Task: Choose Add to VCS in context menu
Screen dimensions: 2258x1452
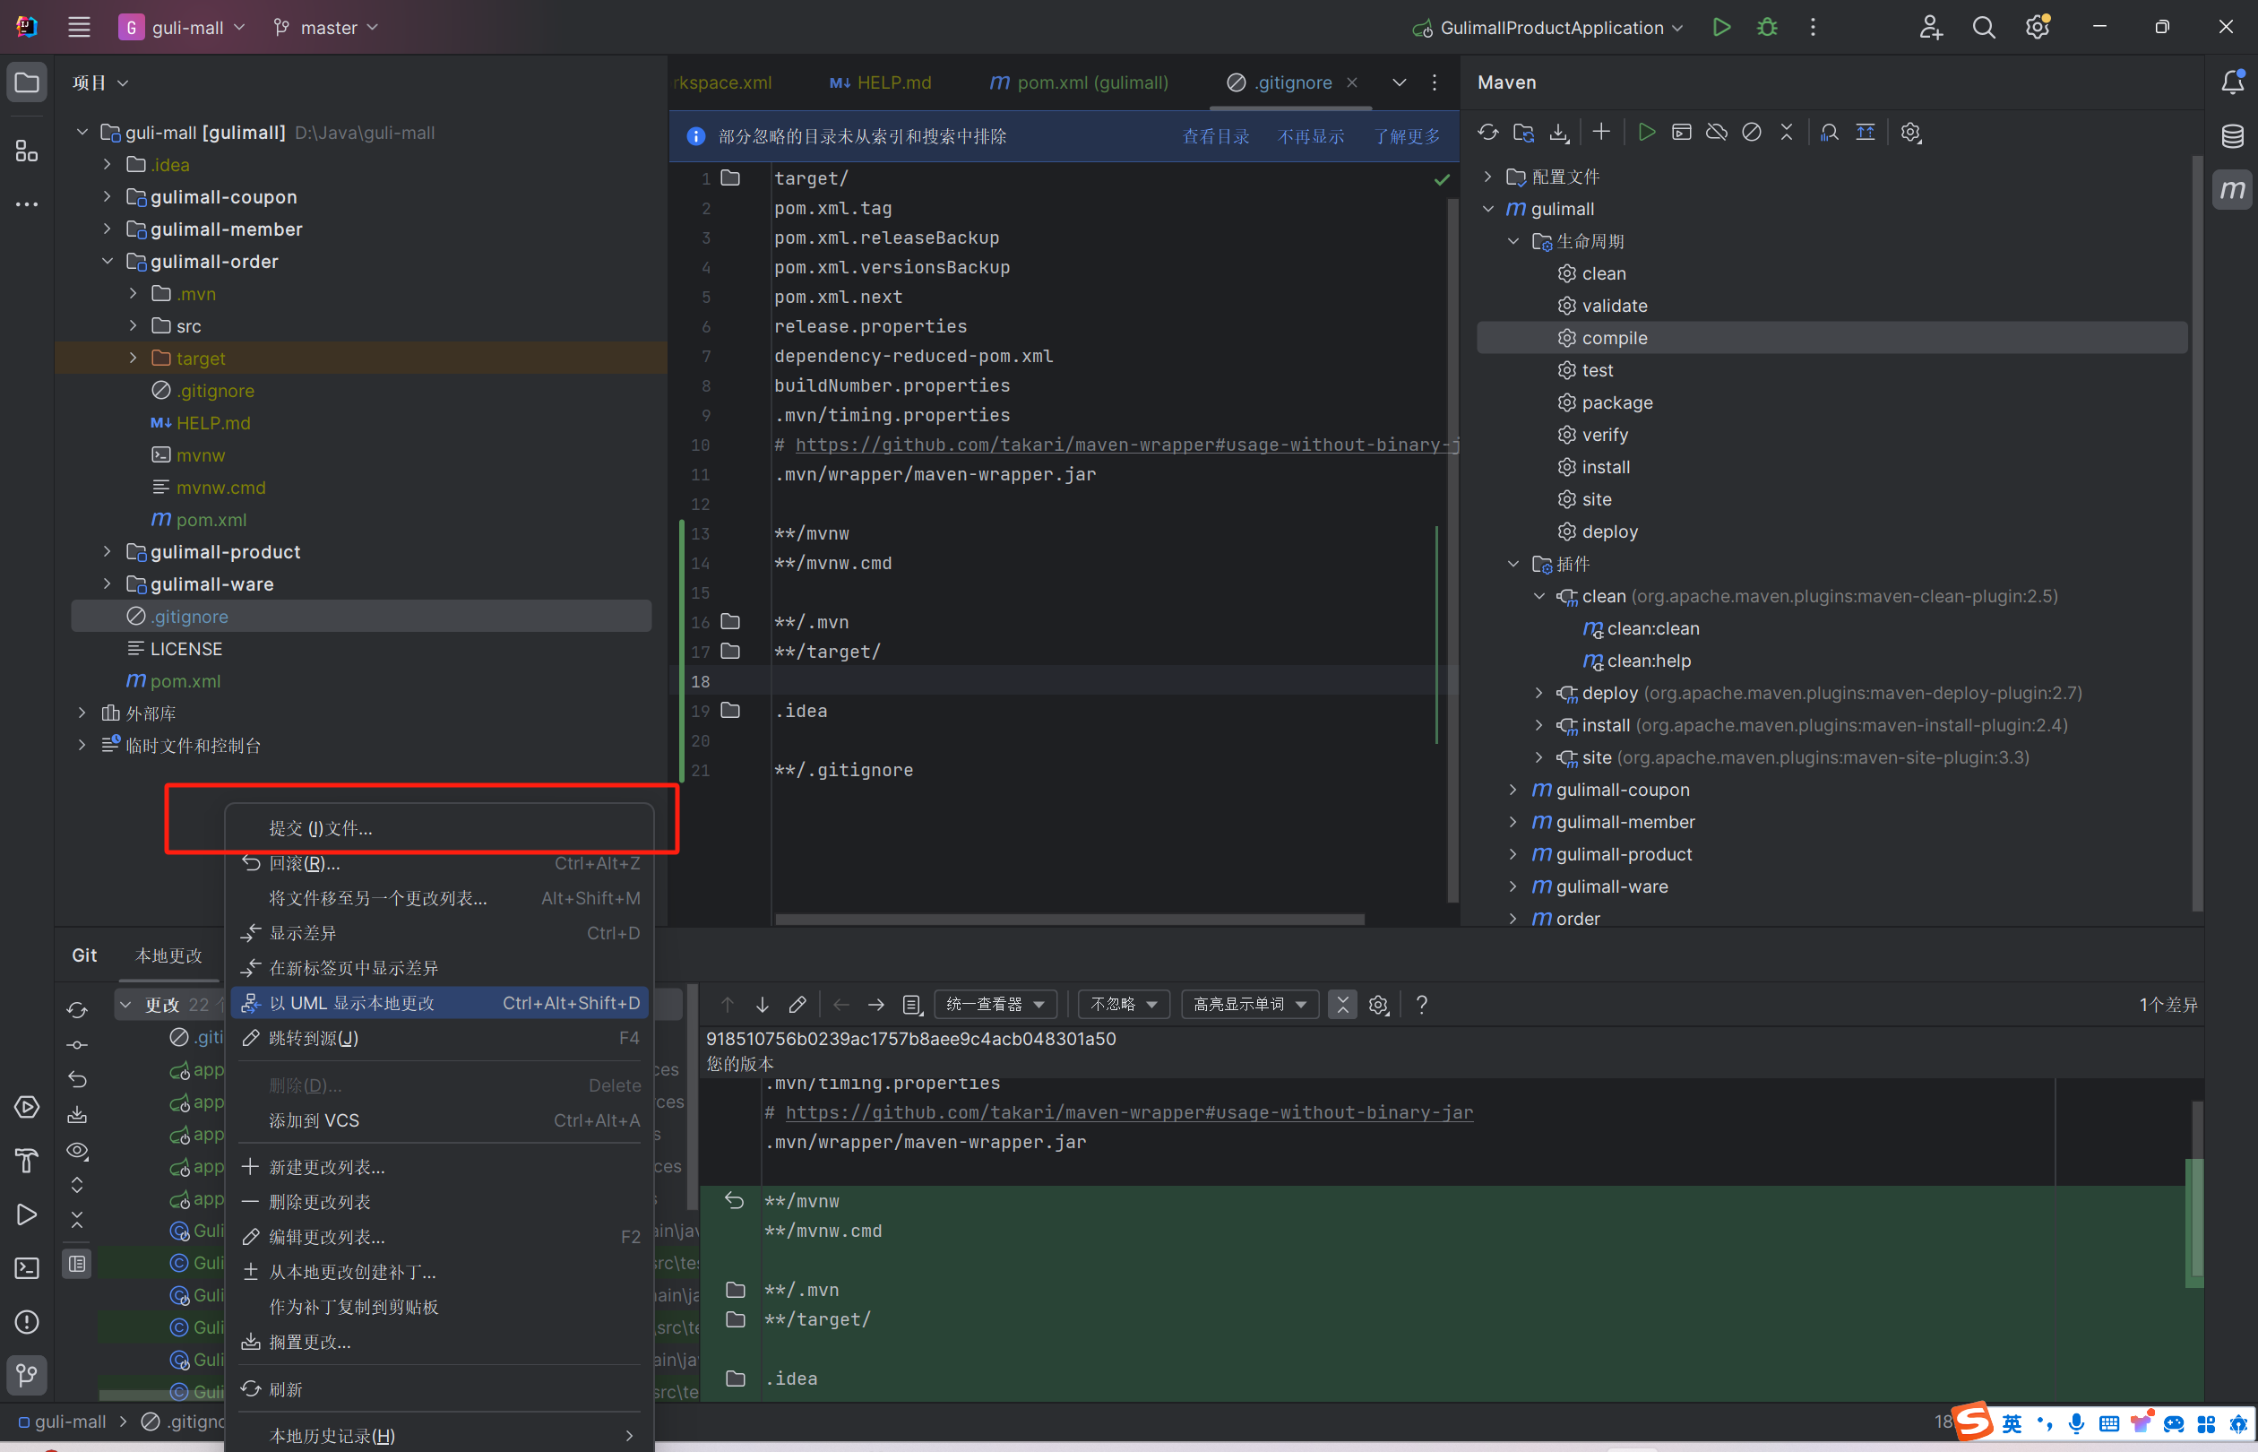Action: click(x=440, y=1120)
